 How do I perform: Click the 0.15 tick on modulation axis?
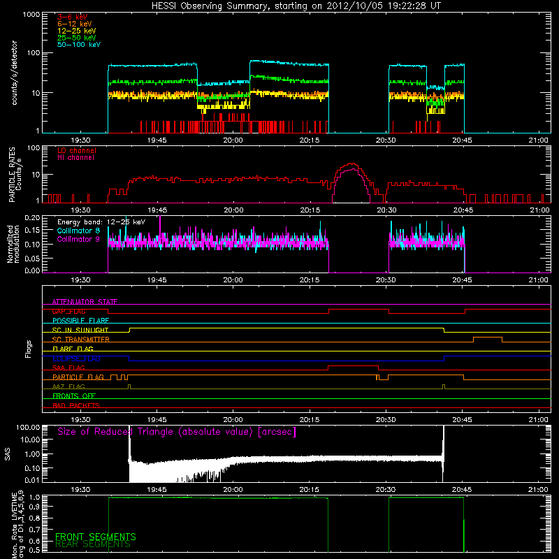[x=32, y=231]
